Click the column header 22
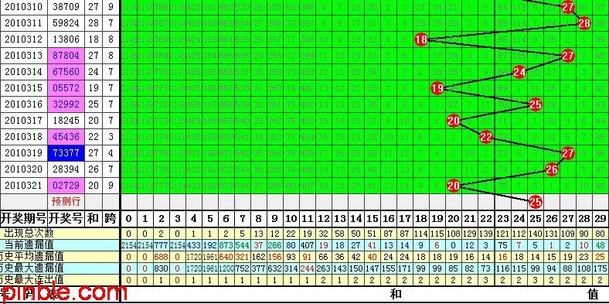This screenshot has width=609, height=304. [486, 219]
